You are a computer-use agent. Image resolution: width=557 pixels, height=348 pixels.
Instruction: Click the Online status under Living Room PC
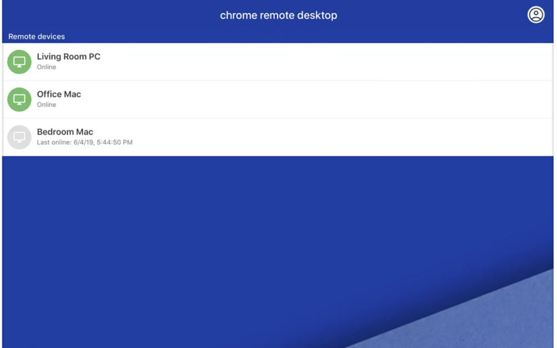[x=46, y=67]
